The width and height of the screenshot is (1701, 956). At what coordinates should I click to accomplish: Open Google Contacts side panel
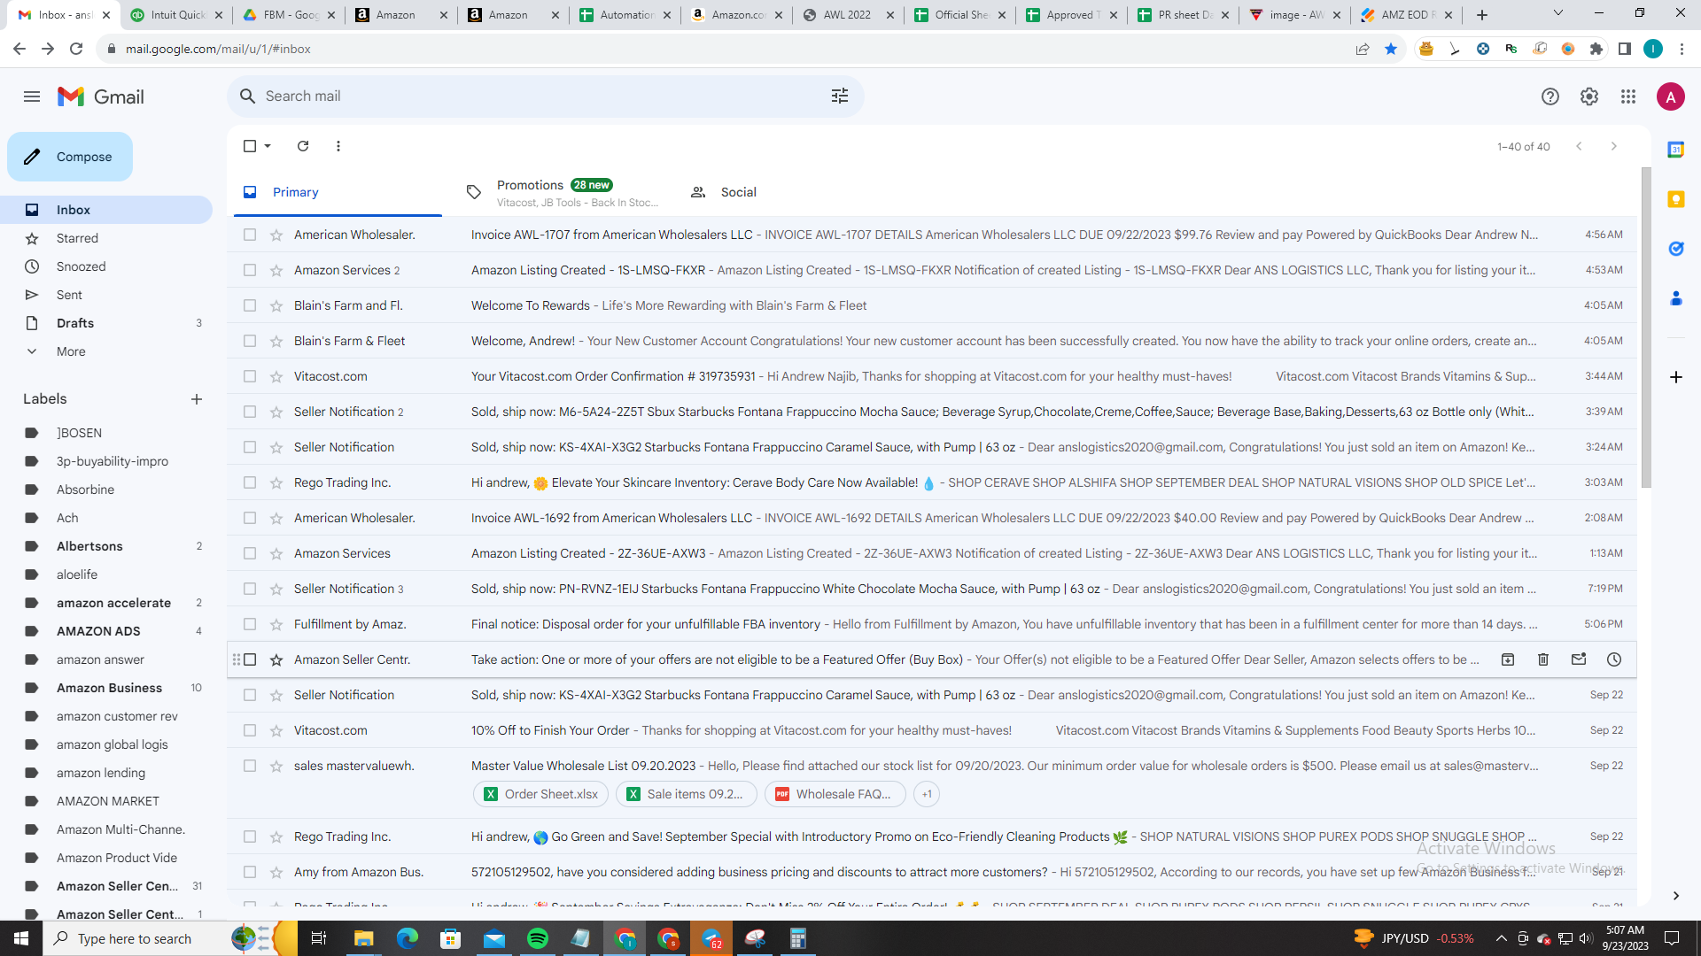coord(1676,298)
